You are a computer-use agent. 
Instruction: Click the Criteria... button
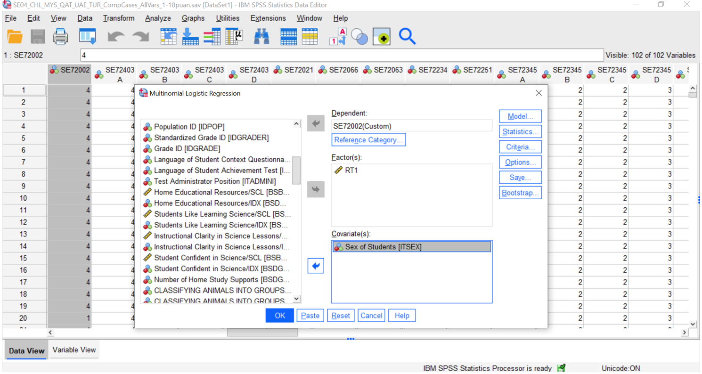point(520,147)
